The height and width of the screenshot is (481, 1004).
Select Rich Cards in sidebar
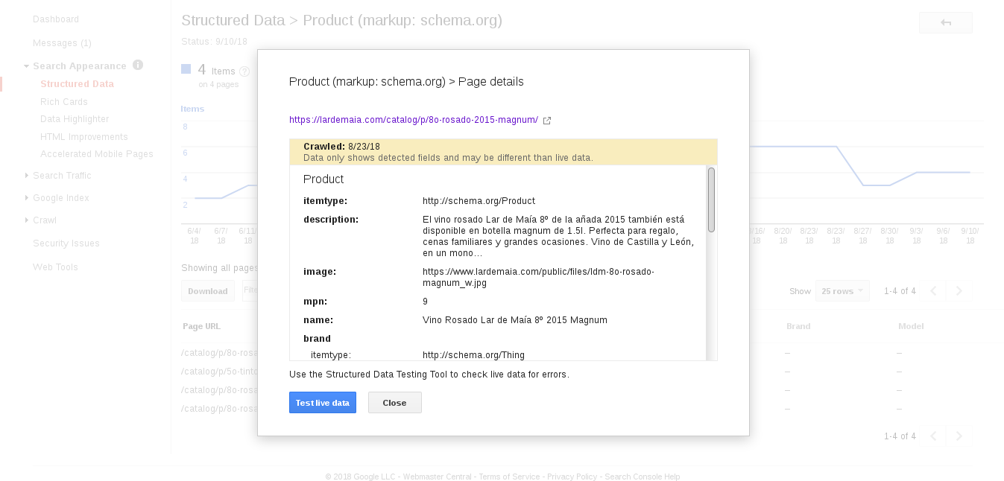[x=64, y=102]
